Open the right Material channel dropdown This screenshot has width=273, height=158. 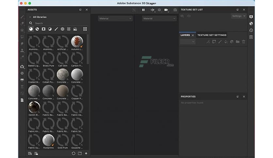tap(159, 19)
